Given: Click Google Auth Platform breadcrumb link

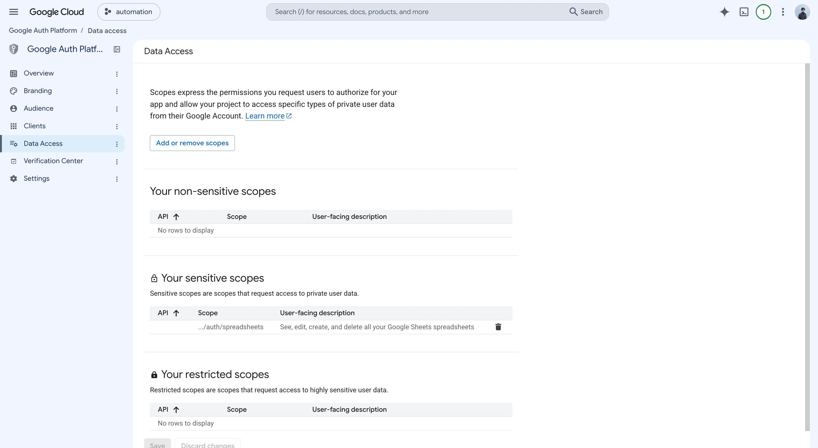Looking at the screenshot, I should (x=42, y=31).
